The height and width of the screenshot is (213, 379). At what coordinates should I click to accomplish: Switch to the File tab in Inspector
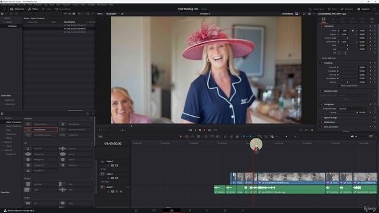372,20
